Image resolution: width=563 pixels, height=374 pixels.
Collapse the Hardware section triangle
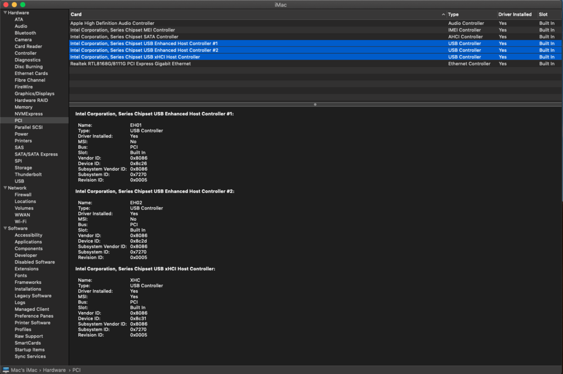5,12
